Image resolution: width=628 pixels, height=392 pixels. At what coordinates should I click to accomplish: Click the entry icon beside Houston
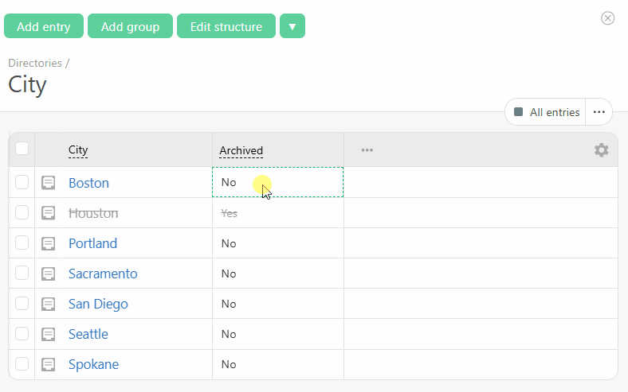tap(49, 213)
